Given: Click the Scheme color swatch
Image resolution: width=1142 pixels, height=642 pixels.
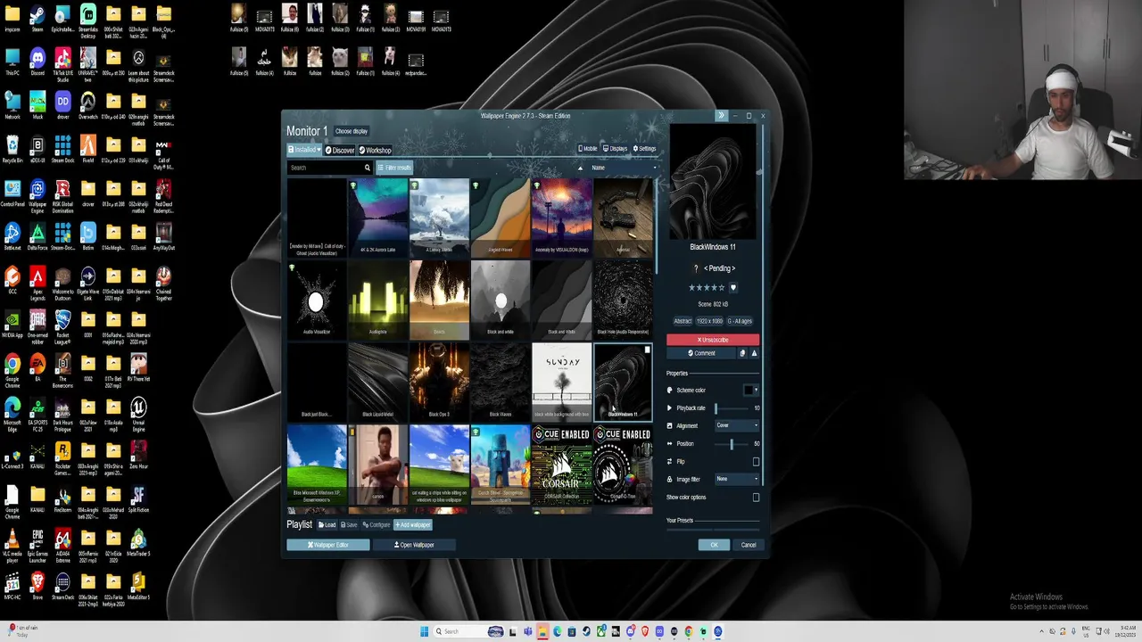Looking at the screenshot, I should [x=748, y=390].
